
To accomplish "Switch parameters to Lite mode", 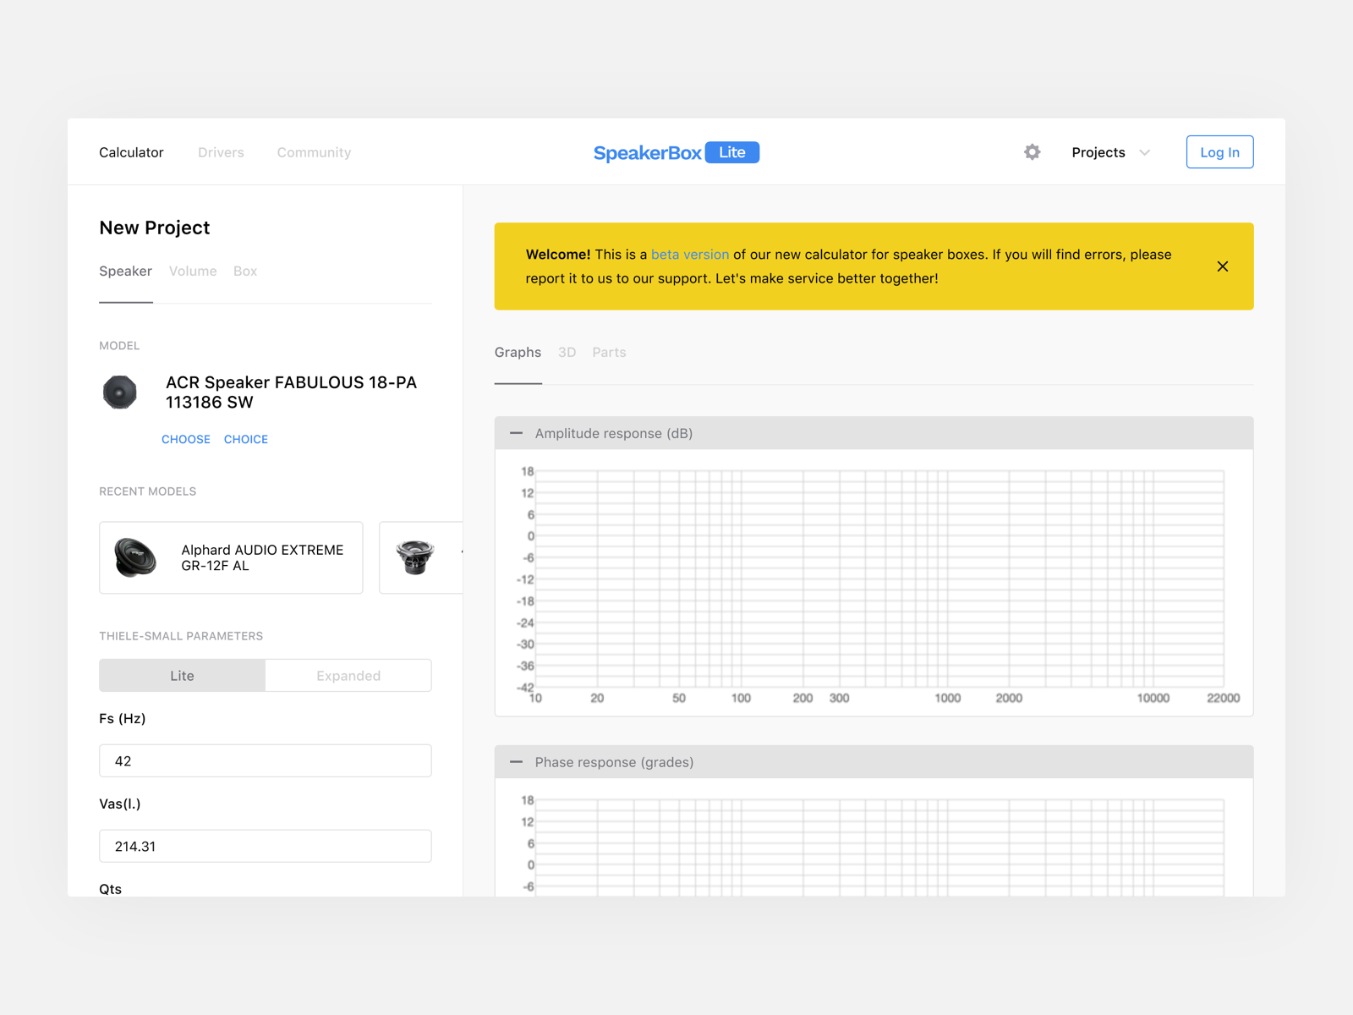I will 182,676.
